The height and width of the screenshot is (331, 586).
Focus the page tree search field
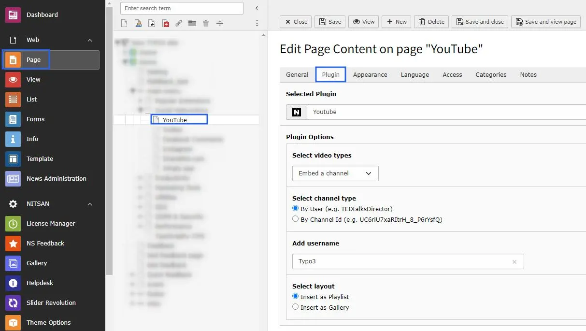click(x=182, y=8)
